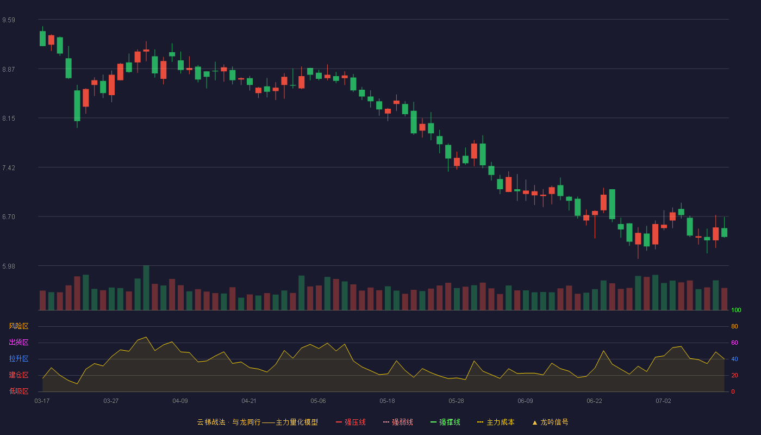Select the 拉升区 zone label
Image resolution: width=761 pixels, height=435 pixels.
click(x=18, y=359)
